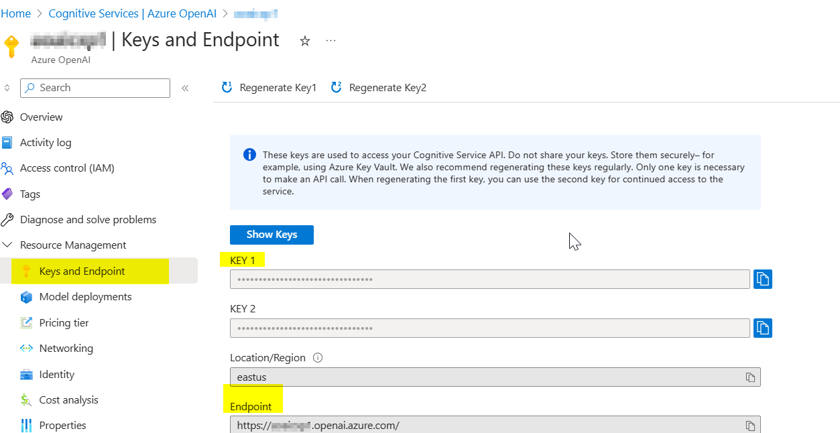Open Overview in the sidebar
This screenshot has height=433, width=840.
[x=41, y=117]
